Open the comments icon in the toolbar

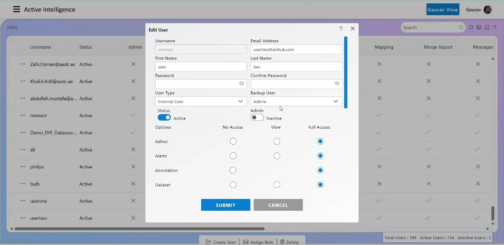pyautogui.click(x=479, y=28)
